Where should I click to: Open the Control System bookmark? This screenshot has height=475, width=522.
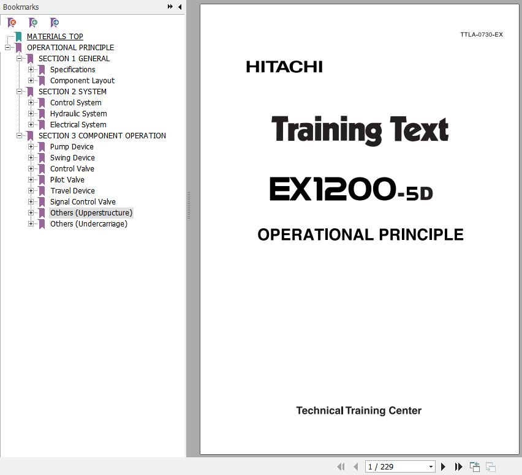[75, 102]
